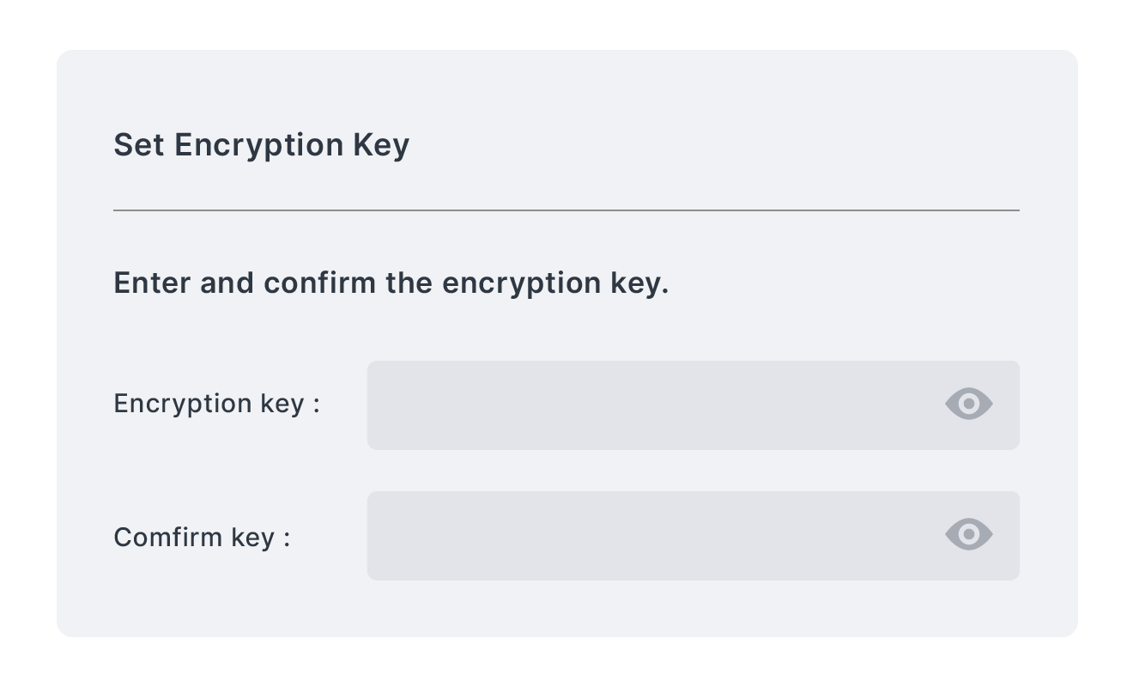Click the eye icon in the second field
The width and height of the screenshot is (1133, 687).
click(968, 534)
